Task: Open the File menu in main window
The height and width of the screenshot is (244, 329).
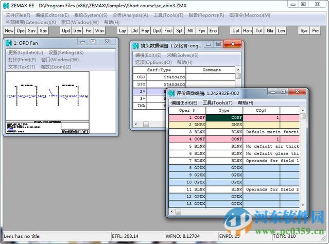Action: pos(18,15)
